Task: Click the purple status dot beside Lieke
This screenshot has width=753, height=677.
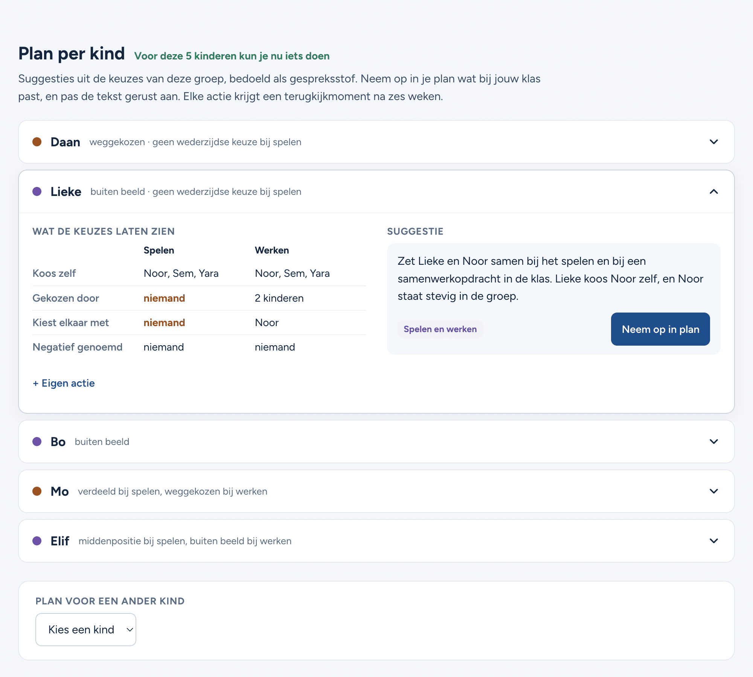Action: coord(37,191)
